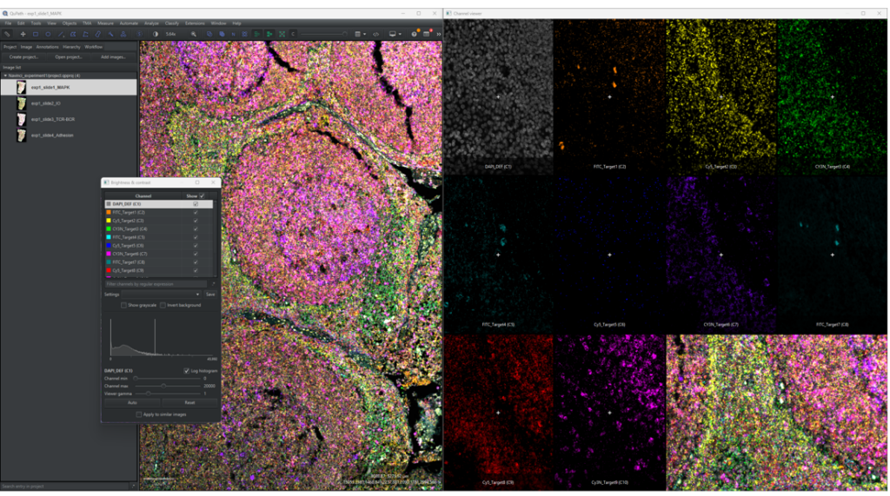
Task: Open the Classify menu
Action: pos(172,23)
